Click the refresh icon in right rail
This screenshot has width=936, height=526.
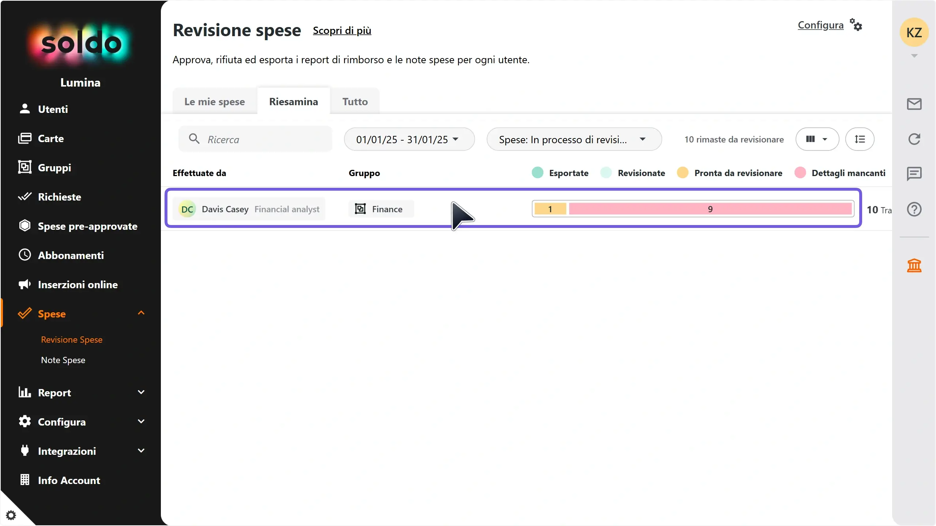coord(914,139)
